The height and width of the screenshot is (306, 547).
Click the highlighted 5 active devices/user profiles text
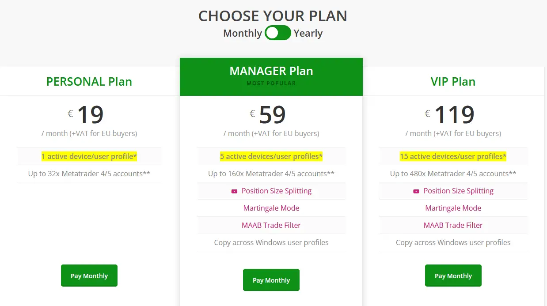click(x=271, y=156)
